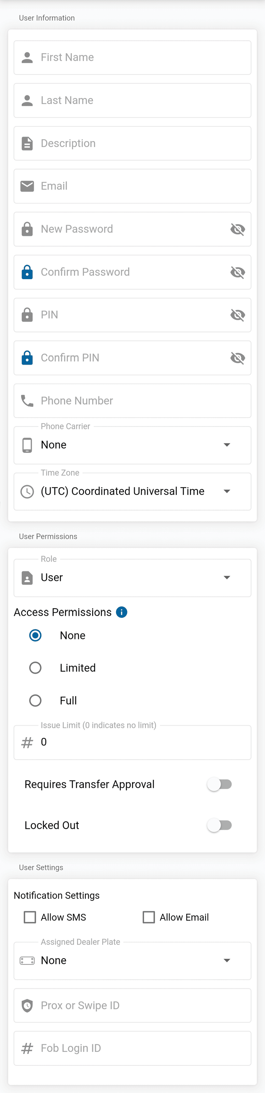Choose Full access permission radio
265x1093 pixels.
click(x=35, y=700)
